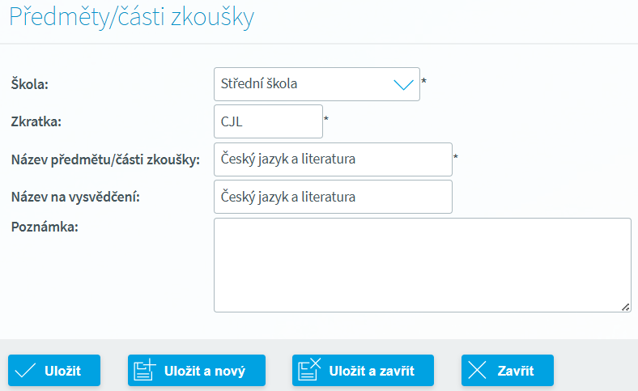This screenshot has width=638, height=391.
Task: Click the document-X icon on Uložit a zavřít
Action: (309, 369)
